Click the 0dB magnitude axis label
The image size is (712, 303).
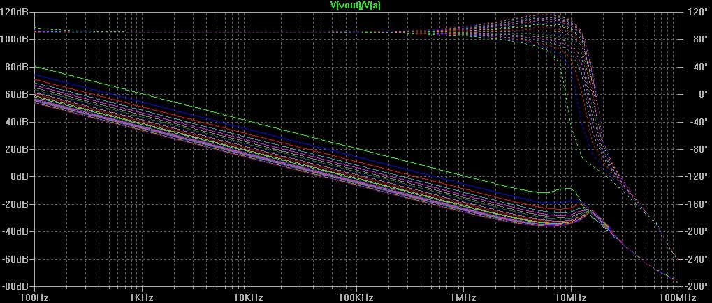(x=19, y=177)
